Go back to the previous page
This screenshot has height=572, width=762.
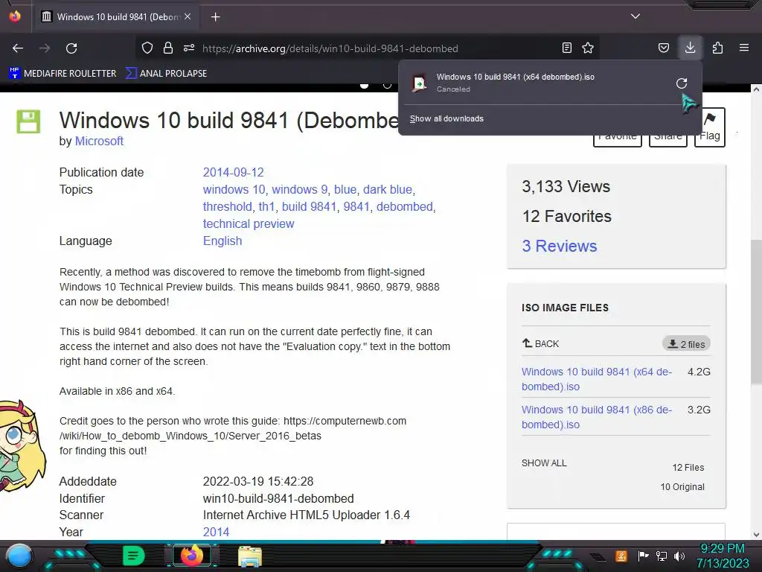[18, 48]
